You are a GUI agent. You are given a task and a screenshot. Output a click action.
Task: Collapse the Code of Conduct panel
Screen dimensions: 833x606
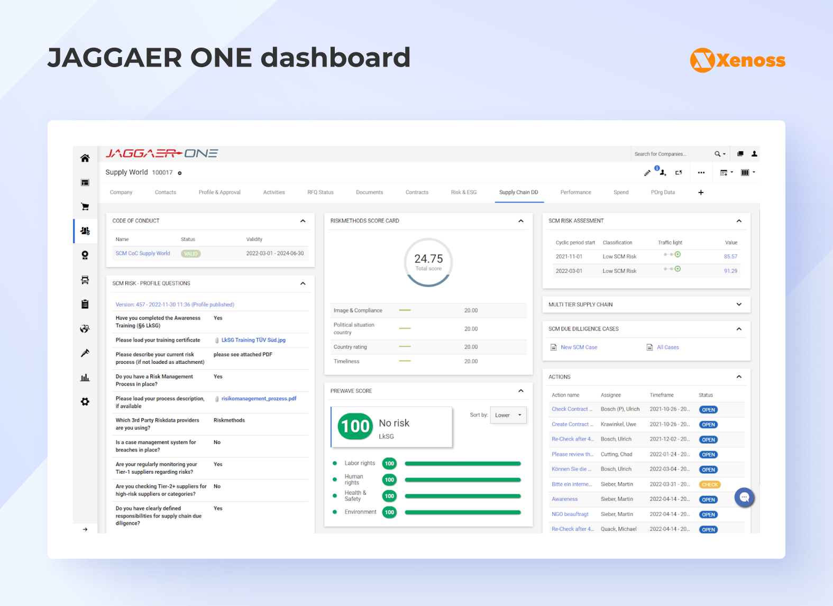303,221
